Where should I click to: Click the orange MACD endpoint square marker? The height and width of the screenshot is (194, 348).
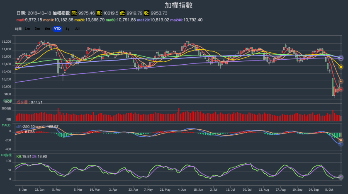coord(341,141)
